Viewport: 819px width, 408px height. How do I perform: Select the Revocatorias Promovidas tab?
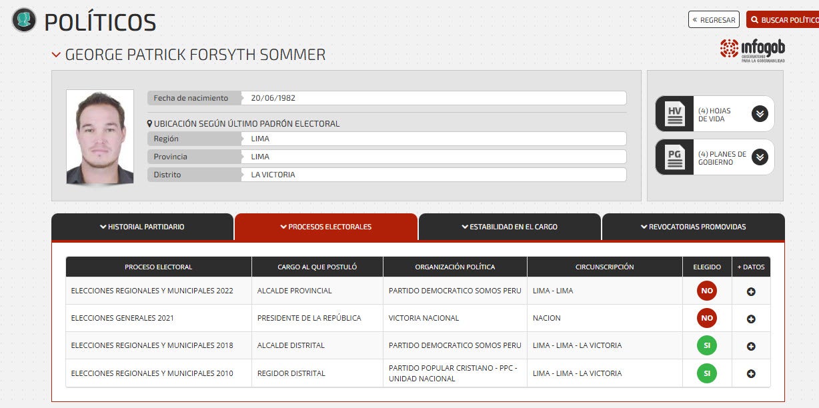click(x=693, y=227)
